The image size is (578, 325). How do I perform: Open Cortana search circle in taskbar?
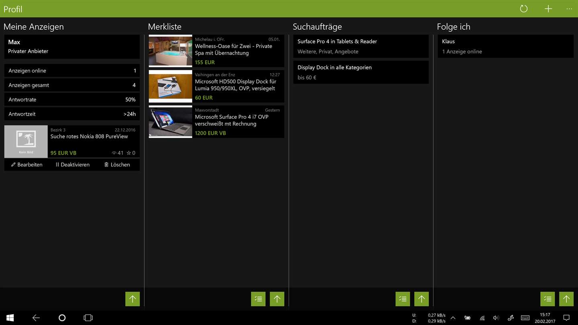62,318
